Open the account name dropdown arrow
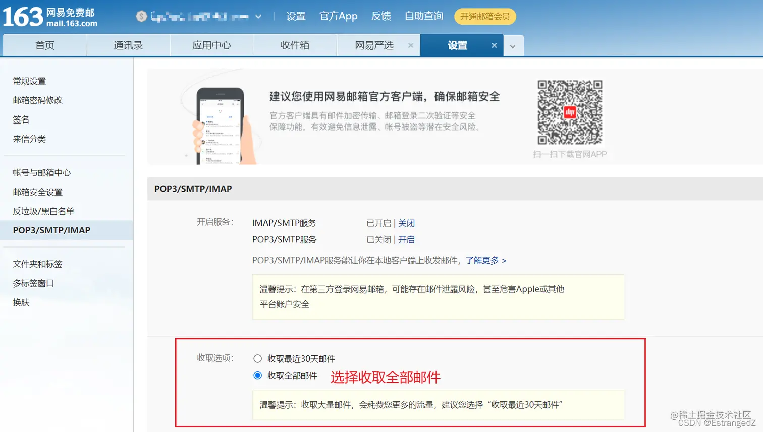Image resolution: width=763 pixels, height=432 pixels. (x=258, y=16)
